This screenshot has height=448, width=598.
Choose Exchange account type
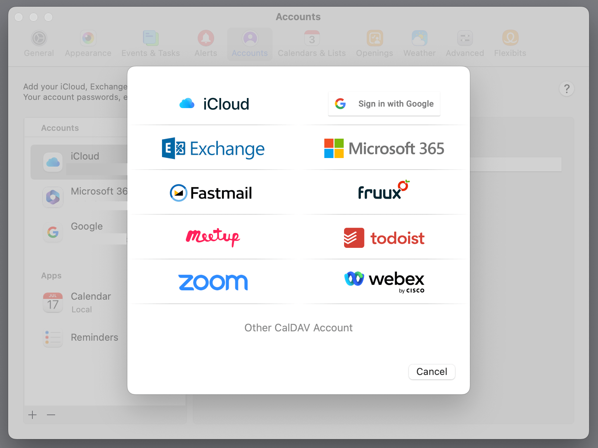[x=213, y=148]
